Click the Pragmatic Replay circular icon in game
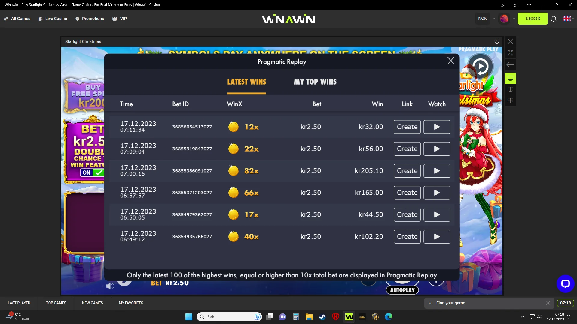The image size is (577, 324). [480, 66]
